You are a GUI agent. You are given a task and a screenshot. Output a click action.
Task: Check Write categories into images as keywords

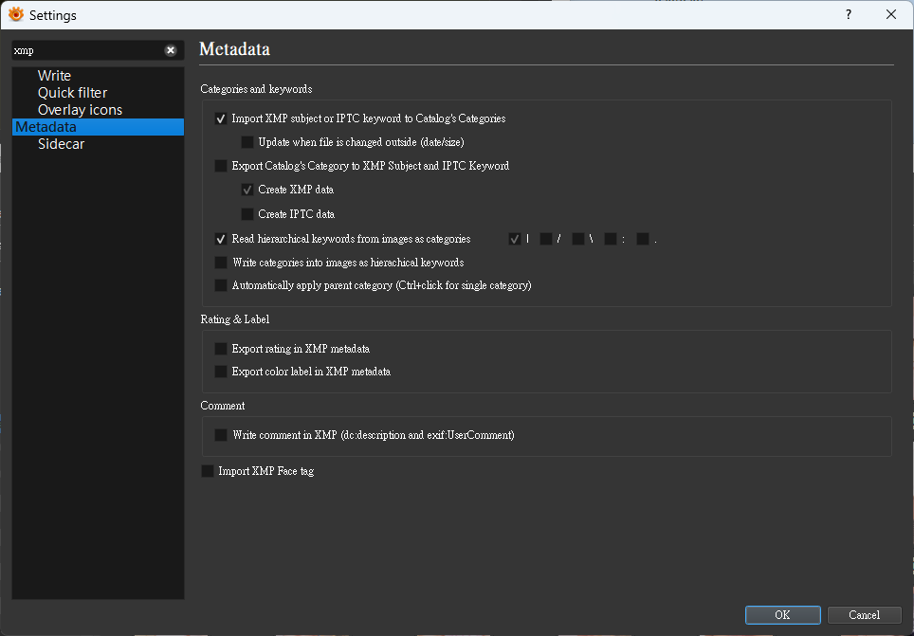coord(221,263)
